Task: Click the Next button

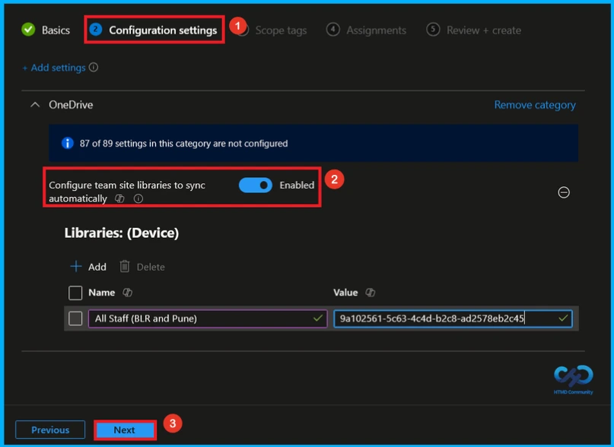Action: (x=125, y=430)
